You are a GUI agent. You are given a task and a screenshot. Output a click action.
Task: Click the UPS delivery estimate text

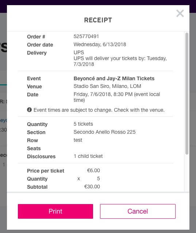tap(120, 61)
